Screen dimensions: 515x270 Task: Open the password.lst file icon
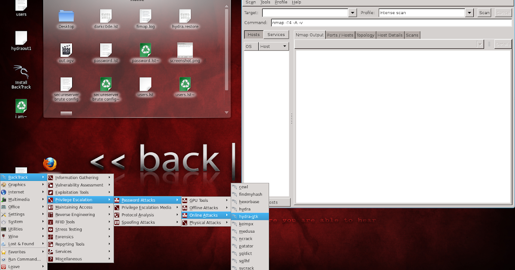(106, 50)
